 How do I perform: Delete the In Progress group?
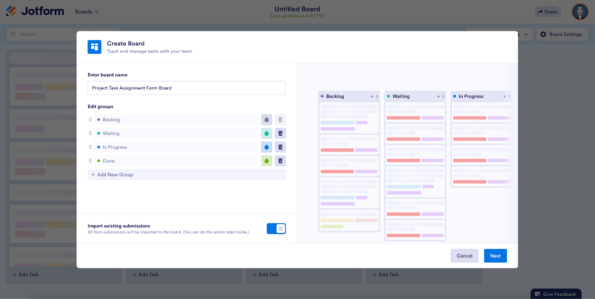click(x=280, y=147)
